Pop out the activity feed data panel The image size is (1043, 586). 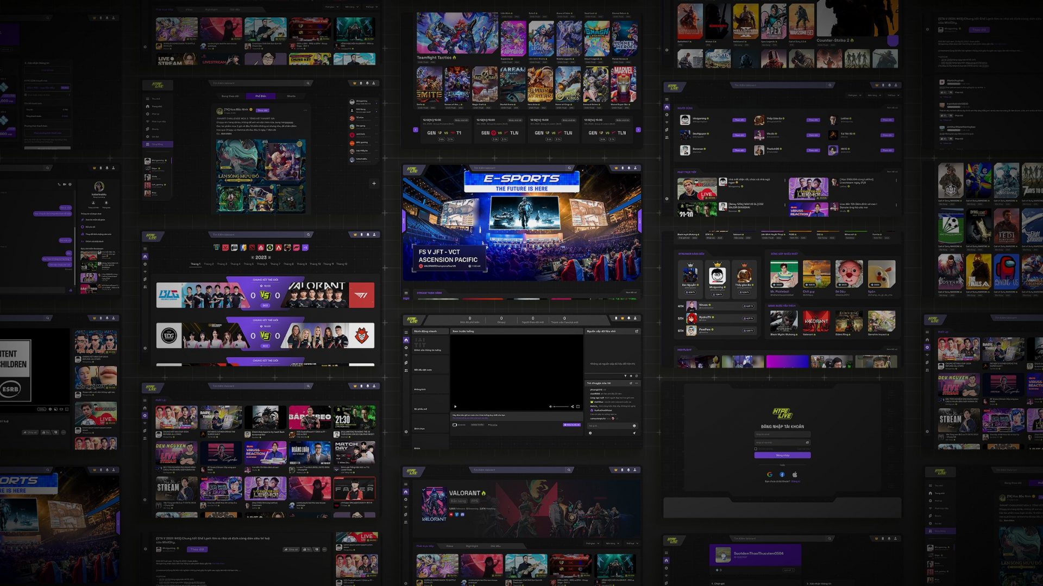click(637, 331)
